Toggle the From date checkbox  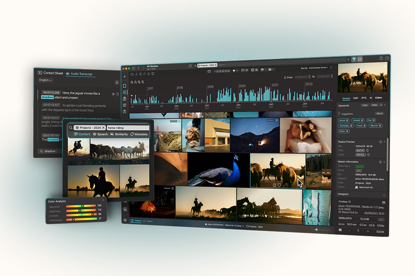[x=285, y=77]
